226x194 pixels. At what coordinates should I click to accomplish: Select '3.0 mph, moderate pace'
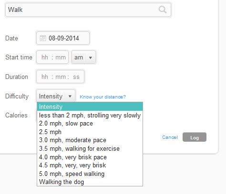[x=90, y=140]
